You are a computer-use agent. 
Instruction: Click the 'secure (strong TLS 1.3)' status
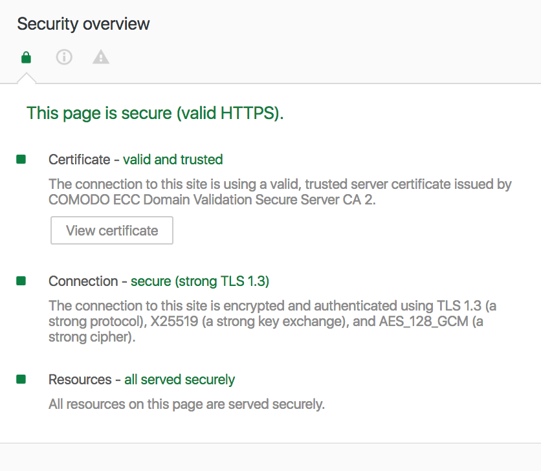point(200,281)
